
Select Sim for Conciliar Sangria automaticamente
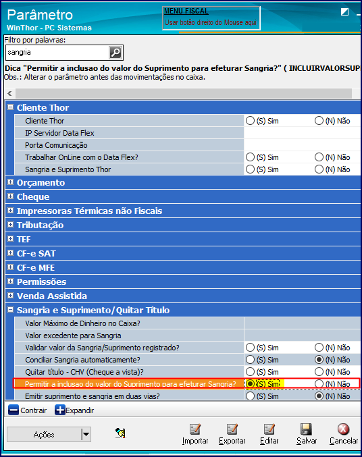point(250,360)
